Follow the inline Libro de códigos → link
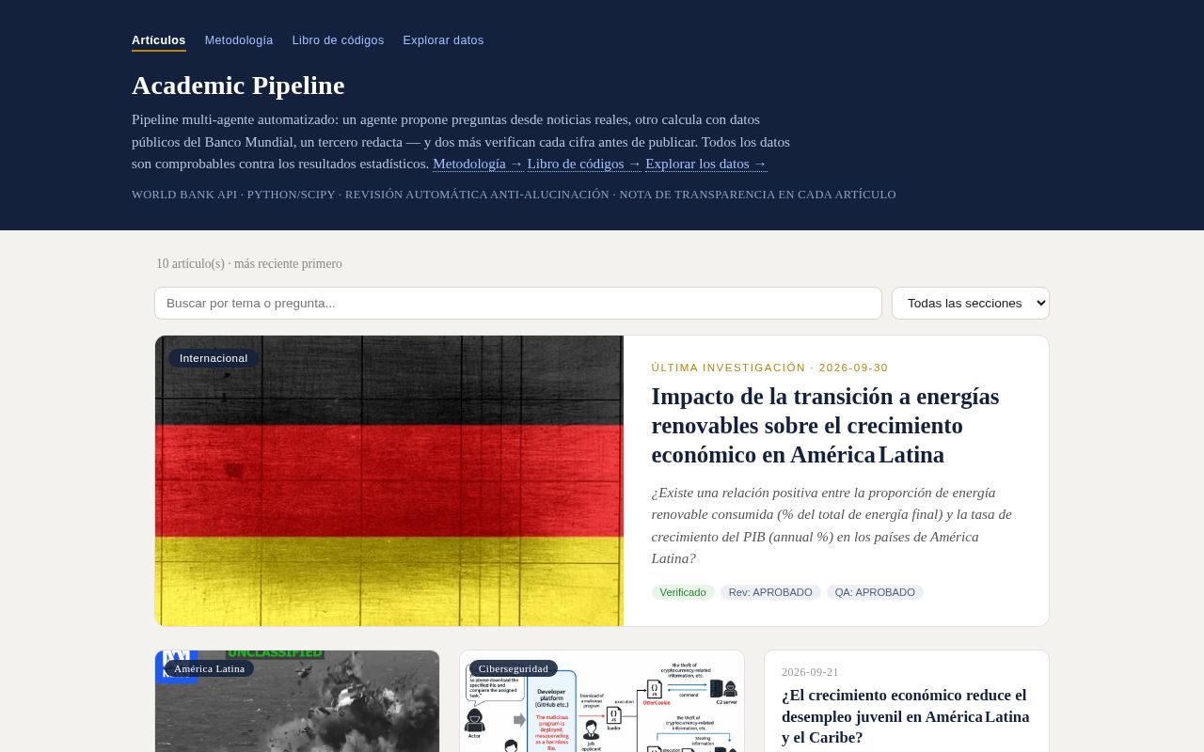The image size is (1204, 752). pos(584,164)
